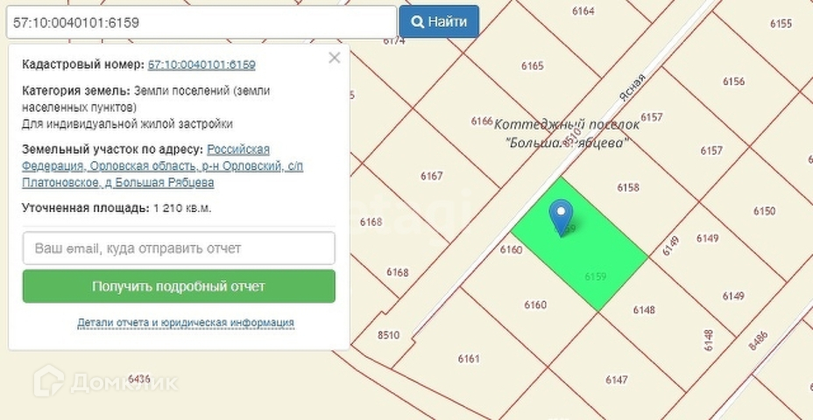
Task: Select parcel 6158 next to highlighted plot
Action: (627, 187)
